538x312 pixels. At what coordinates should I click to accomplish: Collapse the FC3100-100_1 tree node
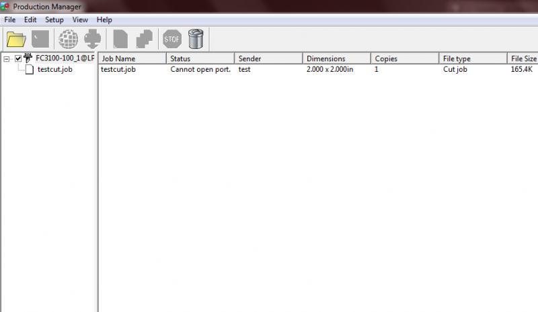7,59
